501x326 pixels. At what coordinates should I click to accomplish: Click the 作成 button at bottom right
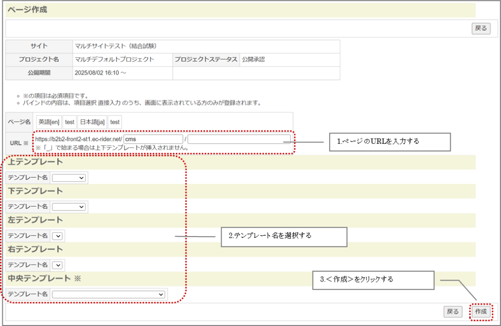[480, 311]
